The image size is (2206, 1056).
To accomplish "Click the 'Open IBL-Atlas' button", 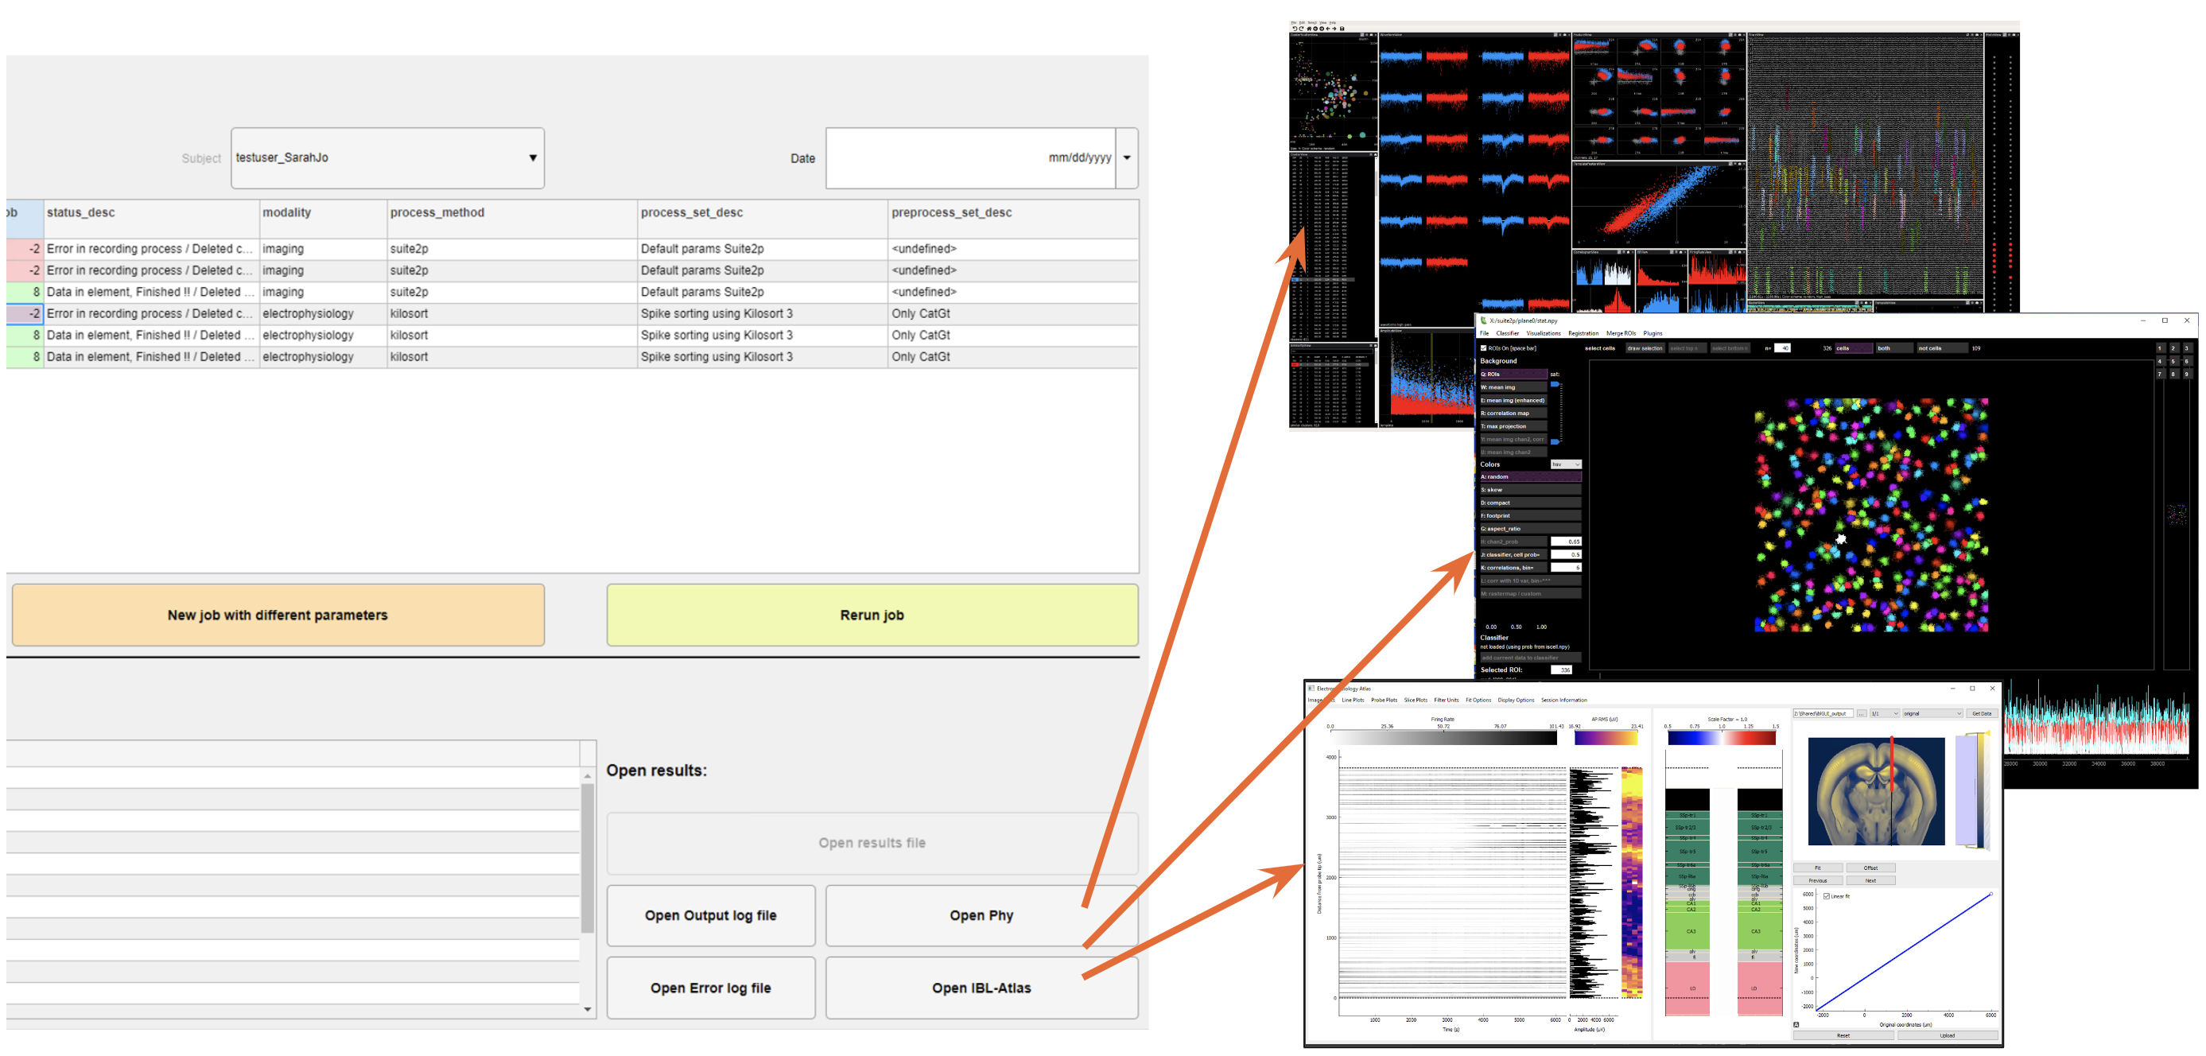I will pyautogui.click(x=981, y=988).
